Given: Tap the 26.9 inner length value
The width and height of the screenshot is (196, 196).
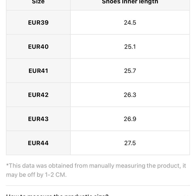Looking at the screenshot, I should 130,119.
